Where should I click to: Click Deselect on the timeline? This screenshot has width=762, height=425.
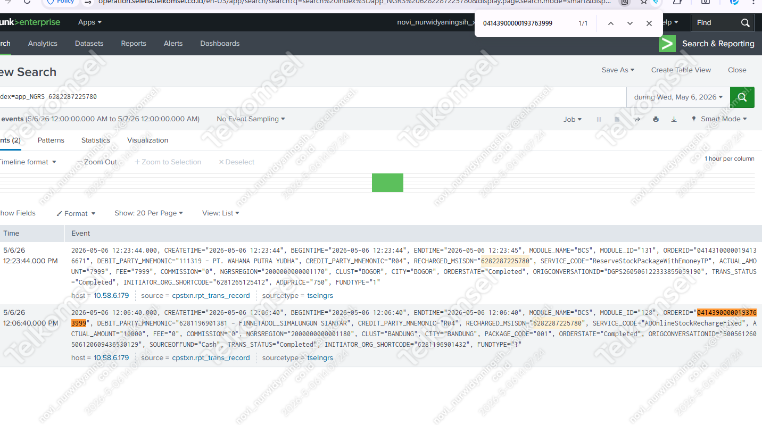point(237,162)
